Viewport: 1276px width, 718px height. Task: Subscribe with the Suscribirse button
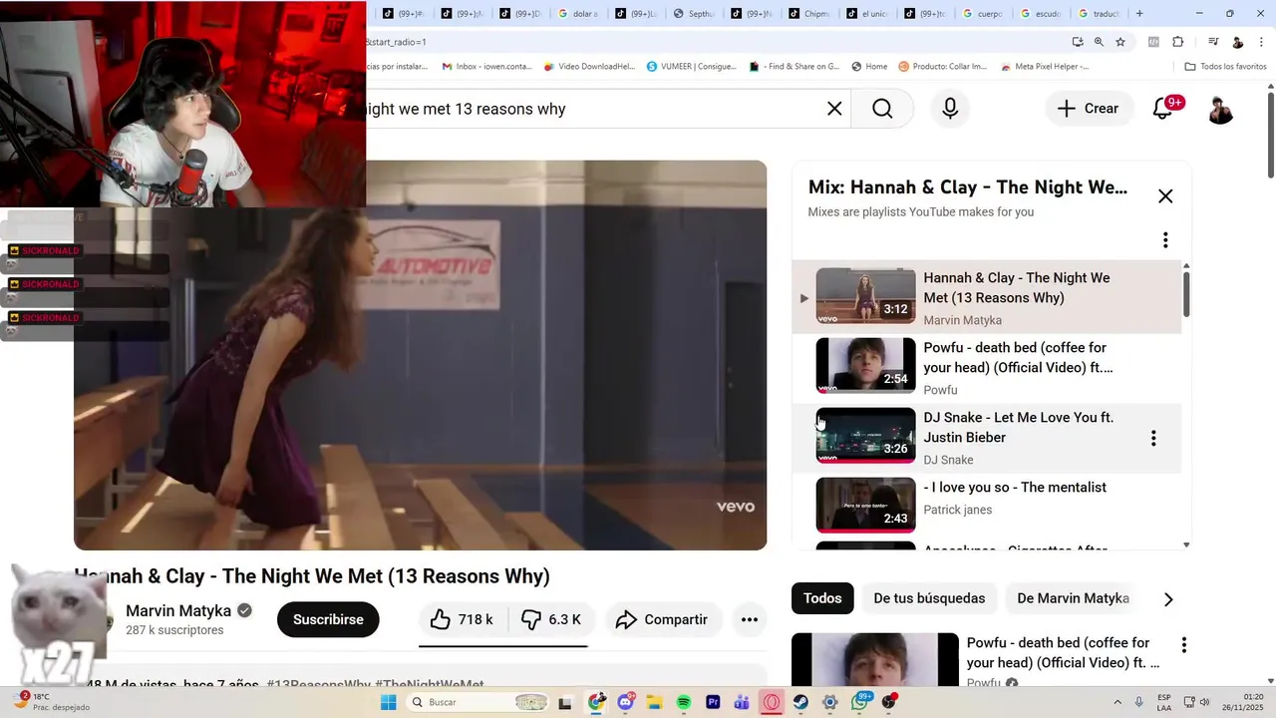click(x=328, y=619)
